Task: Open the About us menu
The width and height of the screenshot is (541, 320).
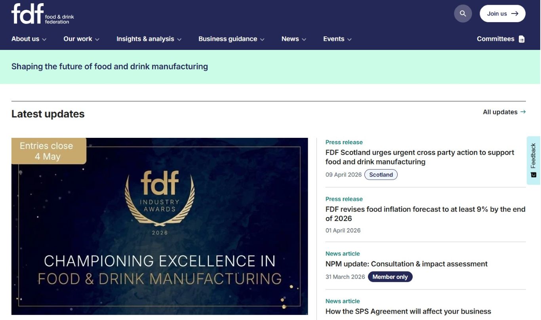Action: [x=25, y=39]
